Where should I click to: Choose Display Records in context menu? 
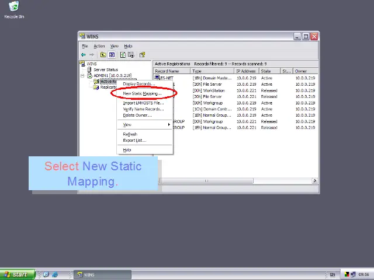(x=145, y=84)
